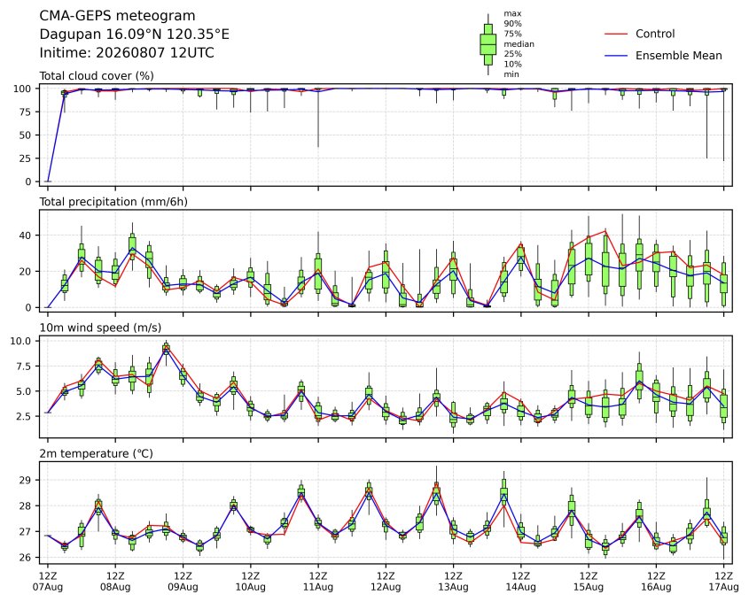This screenshot has height=602, width=749.
Task: Click the 25 tick on cloud cover axis
Action: pos(26,158)
